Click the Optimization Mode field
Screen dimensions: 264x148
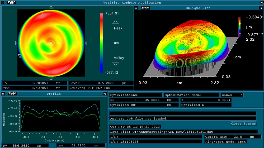(x=191, y=95)
